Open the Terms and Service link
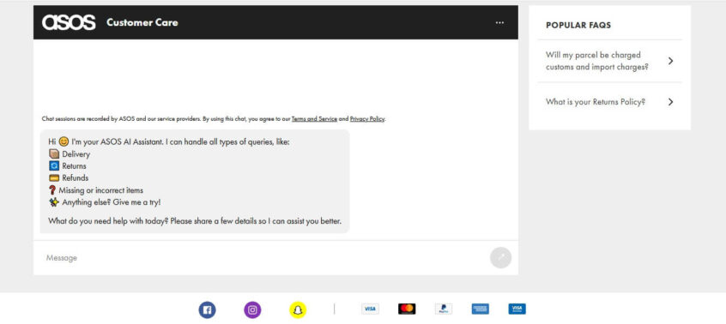Screen dimensions: 726x324 (314, 119)
